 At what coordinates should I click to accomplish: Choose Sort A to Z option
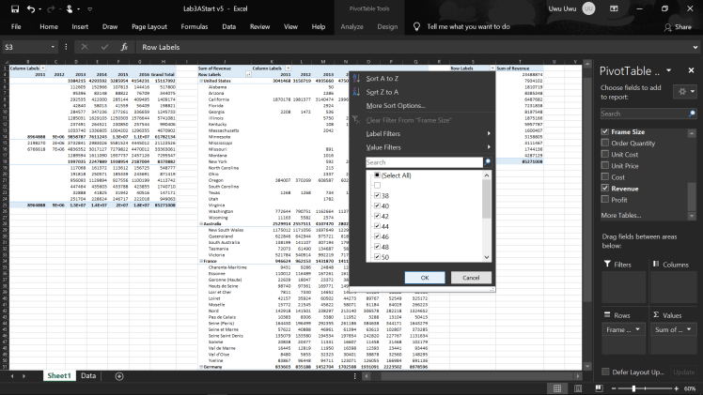(x=383, y=79)
